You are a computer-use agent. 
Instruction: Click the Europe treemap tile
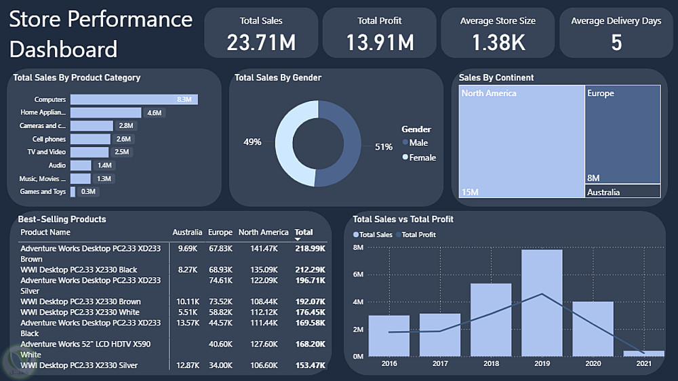pyautogui.click(x=622, y=134)
